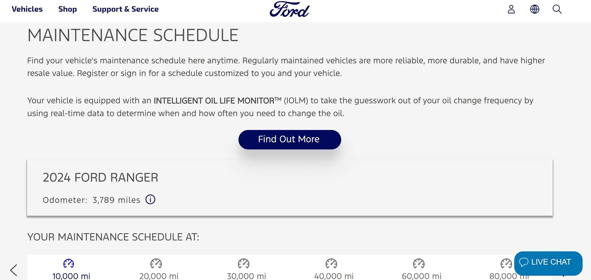
Task: Click the globe language selector icon
Action: pyautogui.click(x=534, y=9)
